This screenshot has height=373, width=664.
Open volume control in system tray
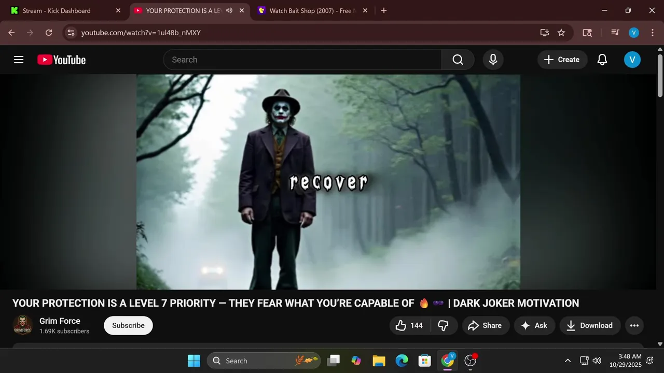click(x=597, y=361)
